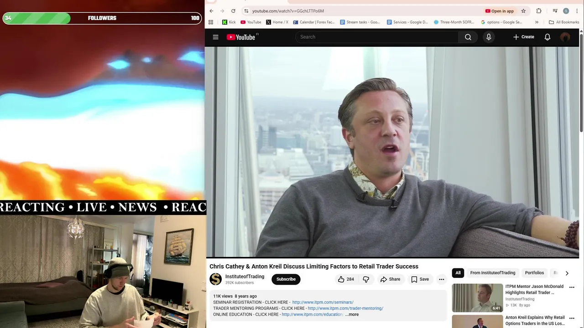
Task: Open the Stream tasks bookmark
Action: (360, 22)
